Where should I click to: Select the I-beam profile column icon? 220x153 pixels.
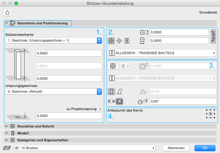tap(127, 41)
